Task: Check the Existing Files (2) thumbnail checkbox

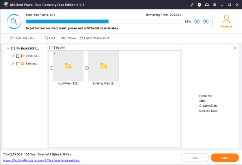Action: pos(87,68)
